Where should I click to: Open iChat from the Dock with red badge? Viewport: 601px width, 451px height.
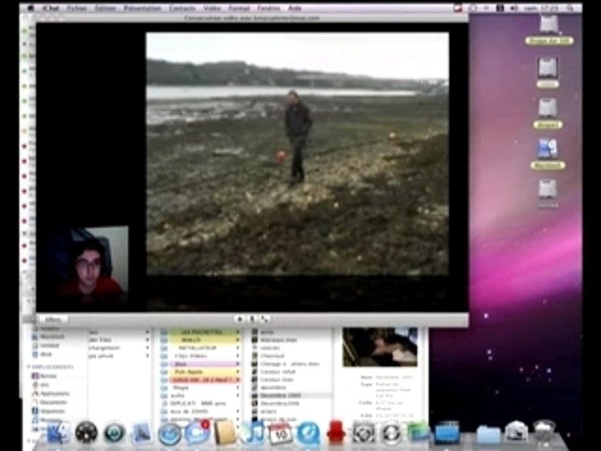point(197,433)
